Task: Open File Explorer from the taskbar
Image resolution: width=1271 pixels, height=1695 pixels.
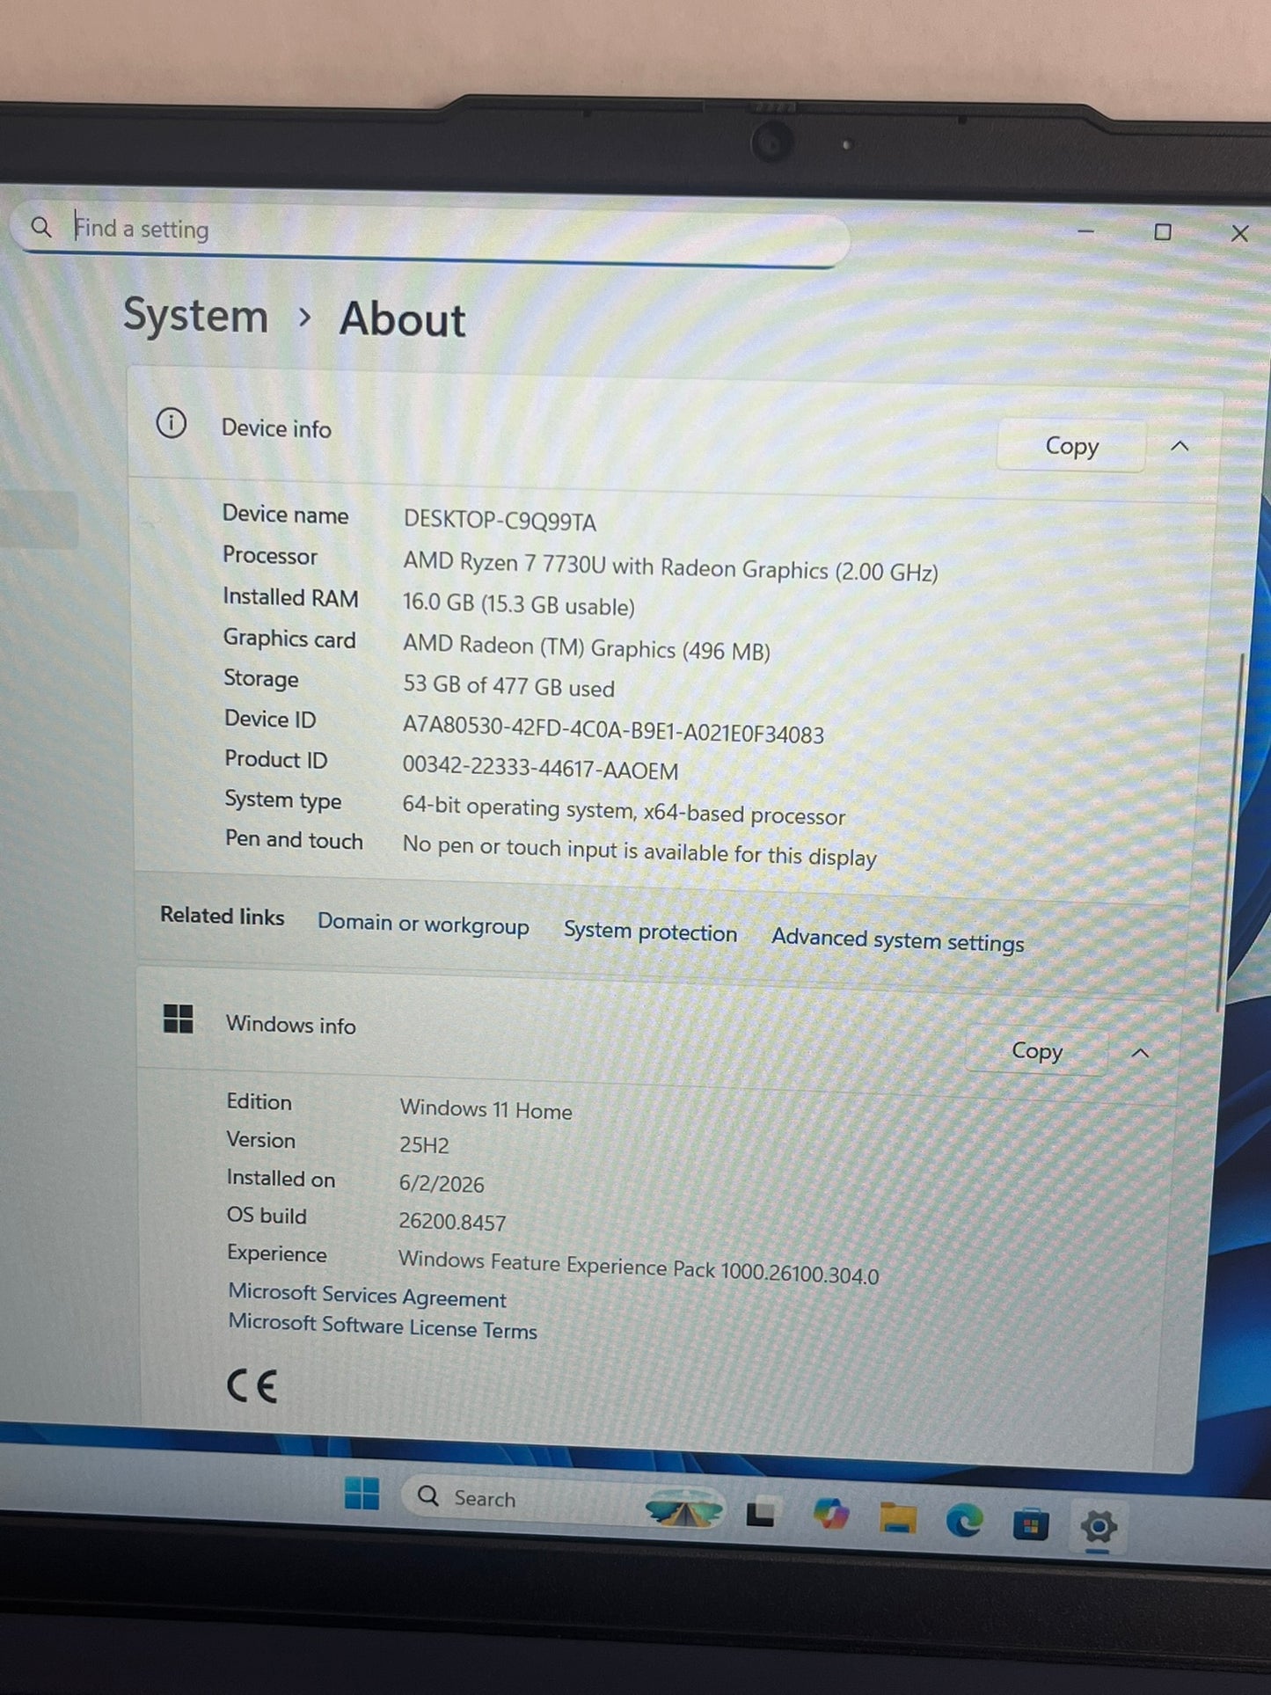Action: pos(897,1518)
